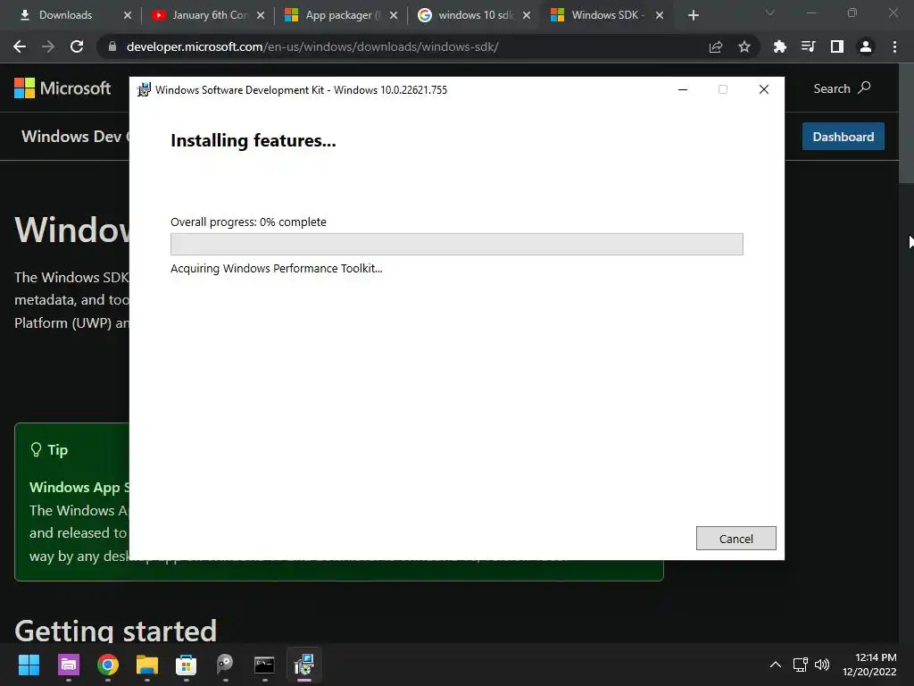
Task: Click the overall installation progress bar
Action: [456, 244]
